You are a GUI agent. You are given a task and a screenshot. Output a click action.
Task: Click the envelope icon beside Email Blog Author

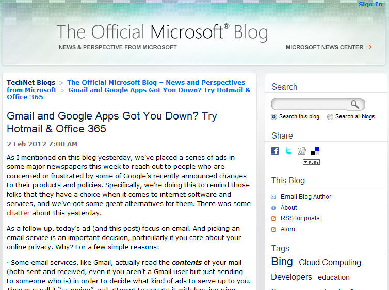click(273, 197)
